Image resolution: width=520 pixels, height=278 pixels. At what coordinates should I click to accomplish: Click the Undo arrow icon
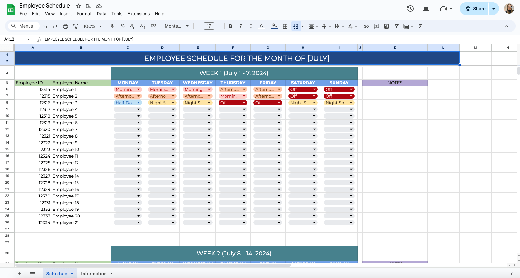[x=45, y=26]
